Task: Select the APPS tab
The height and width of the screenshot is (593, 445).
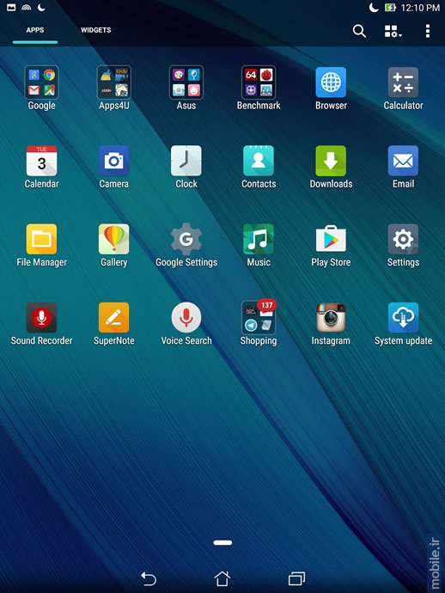Action: click(35, 30)
